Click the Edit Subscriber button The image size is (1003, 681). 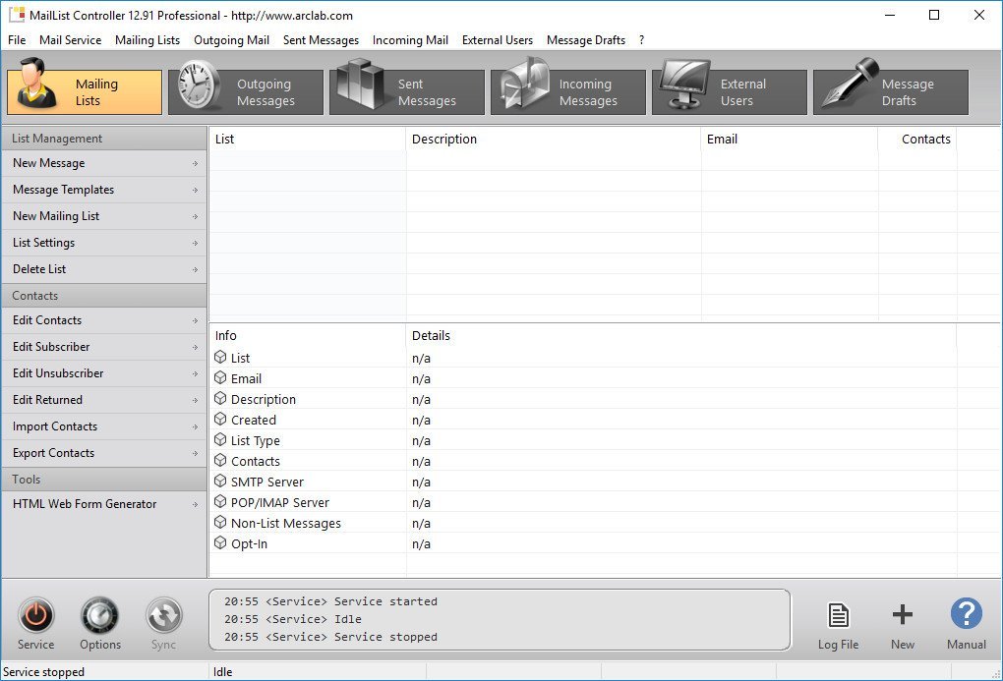104,347
